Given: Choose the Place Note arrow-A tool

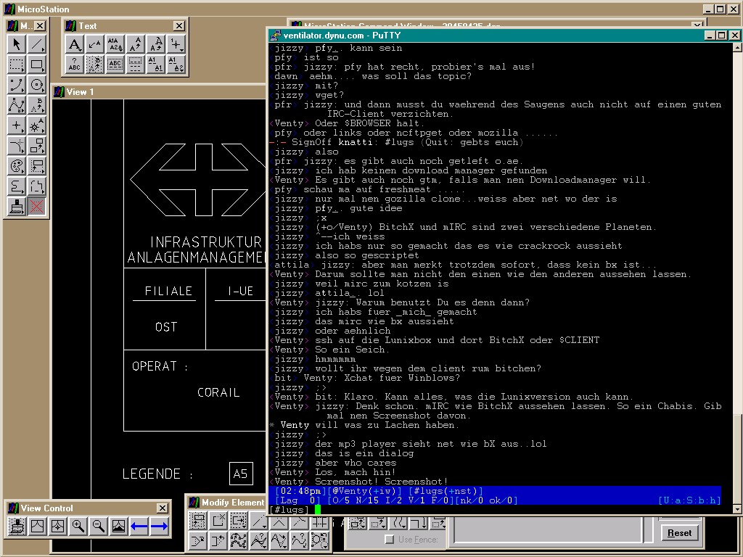Looking at the screenshot, I should (x=95, y=44).
